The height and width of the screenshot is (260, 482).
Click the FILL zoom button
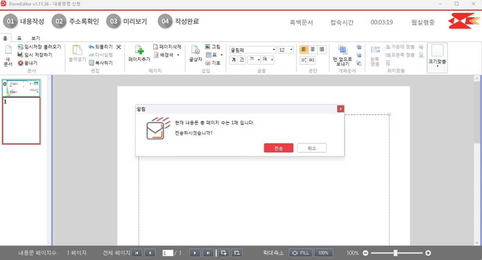(301, 253)
